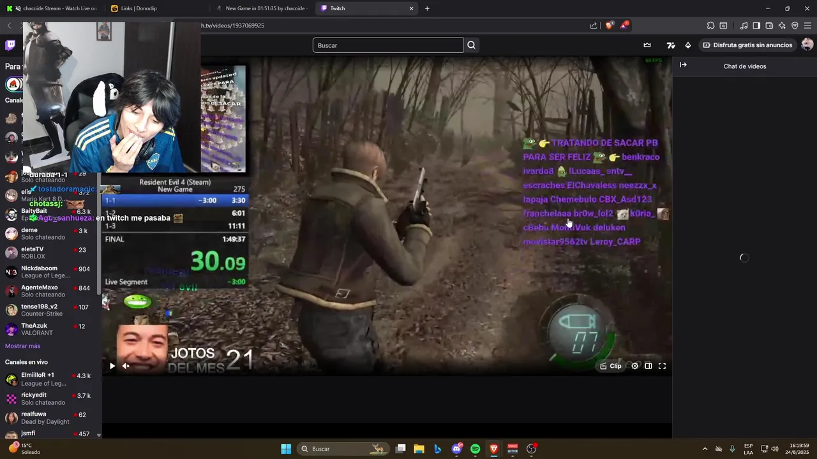Screen dimensions: 817x459
Task: Open the deme channel in the sidebar
Action: [x=50, y=233]
